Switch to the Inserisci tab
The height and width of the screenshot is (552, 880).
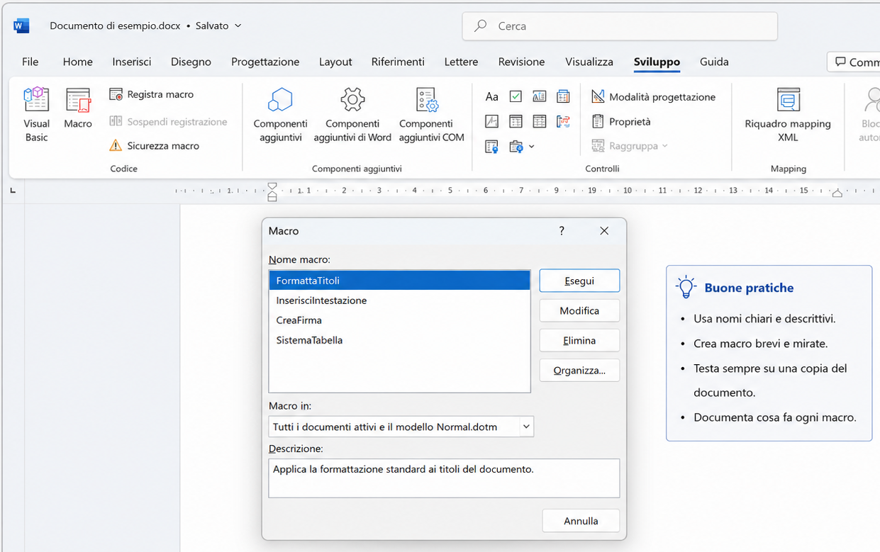(x=132, y=62)
